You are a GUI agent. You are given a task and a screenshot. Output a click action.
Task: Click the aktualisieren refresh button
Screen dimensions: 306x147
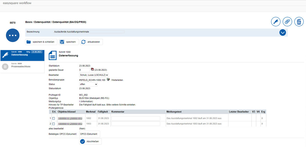tap(92, 42)
